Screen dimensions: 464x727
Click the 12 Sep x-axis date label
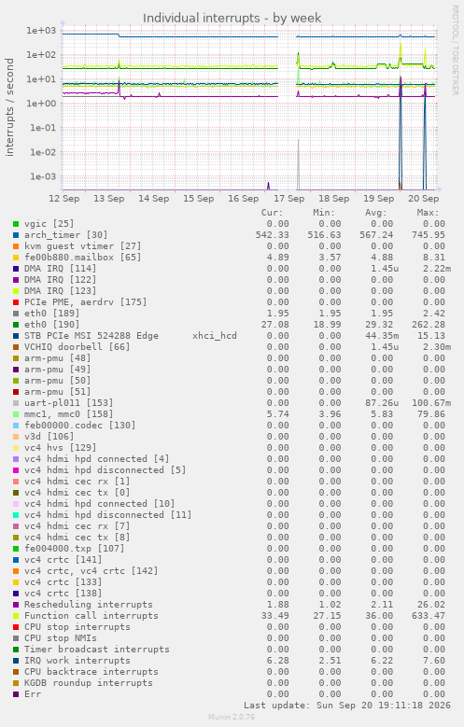coord(64,199)
